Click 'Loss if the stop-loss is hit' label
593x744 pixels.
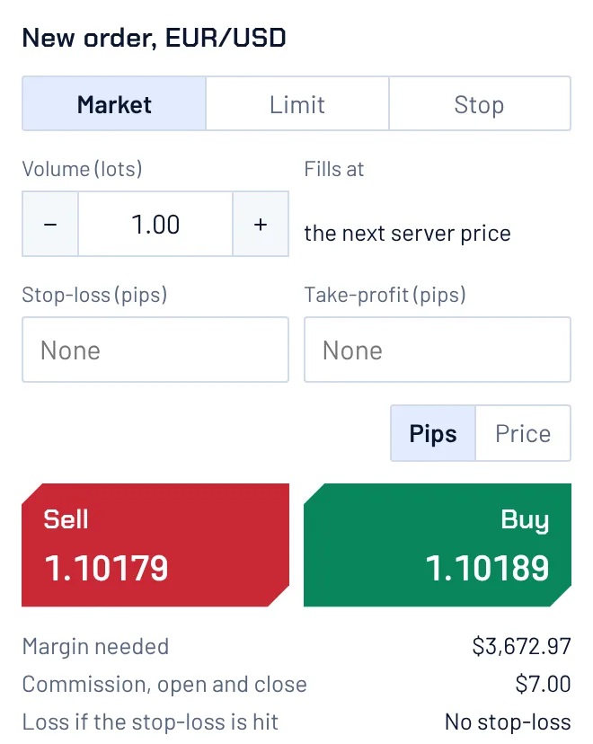(x=150, y=722)
